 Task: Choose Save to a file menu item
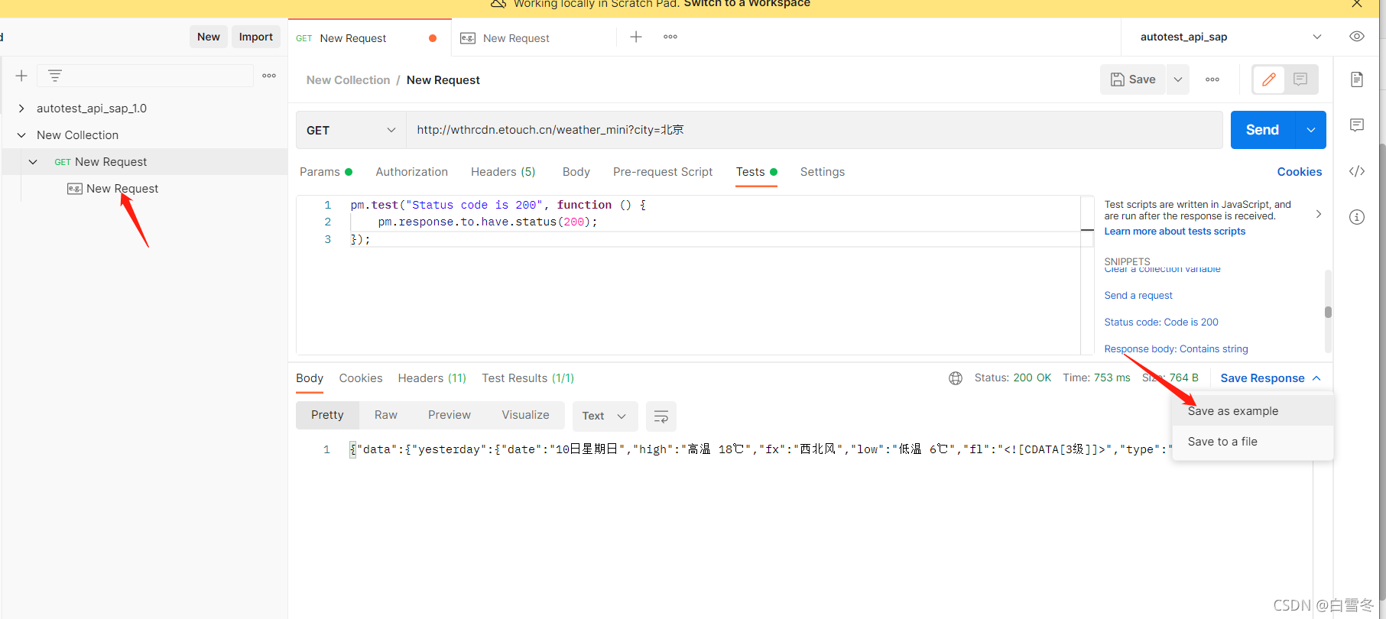coord(1253,442)
